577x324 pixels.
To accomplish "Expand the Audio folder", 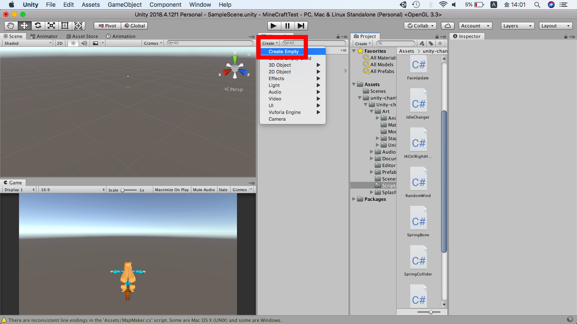I will [x=372, y=152].
